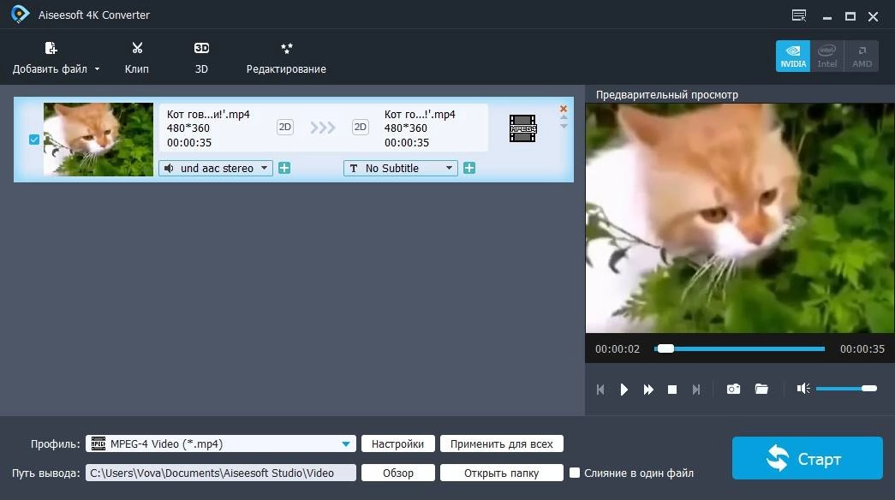Screen dimensions: 895x500
Task: Add a subtitle with plus button
Action: (469, 168)
